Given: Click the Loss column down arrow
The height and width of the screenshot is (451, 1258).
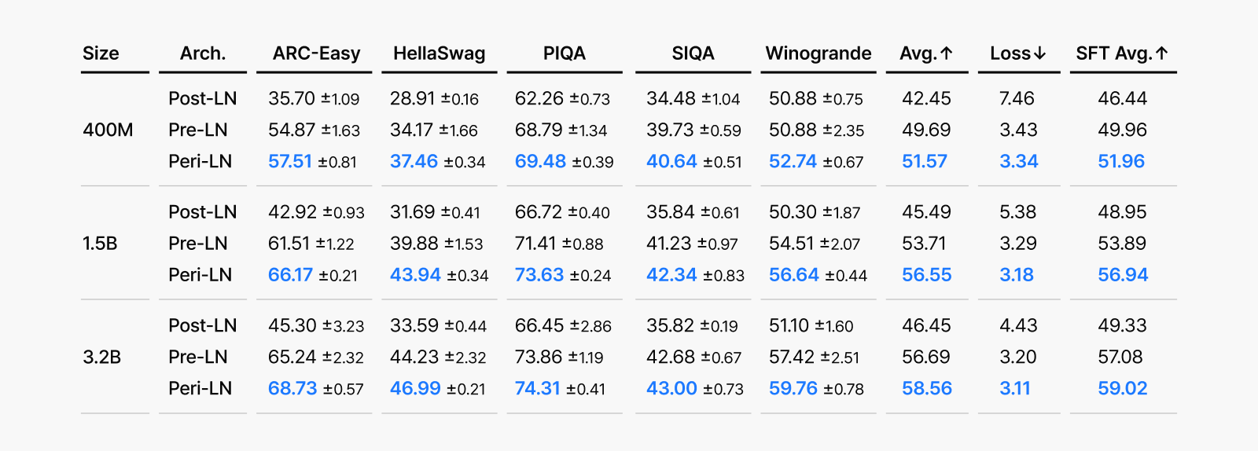Looking at the screenshot, I should (1040, 53).
